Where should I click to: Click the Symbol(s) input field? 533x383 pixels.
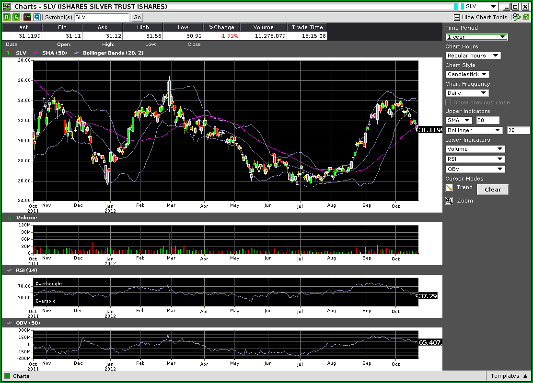point(102,17)
